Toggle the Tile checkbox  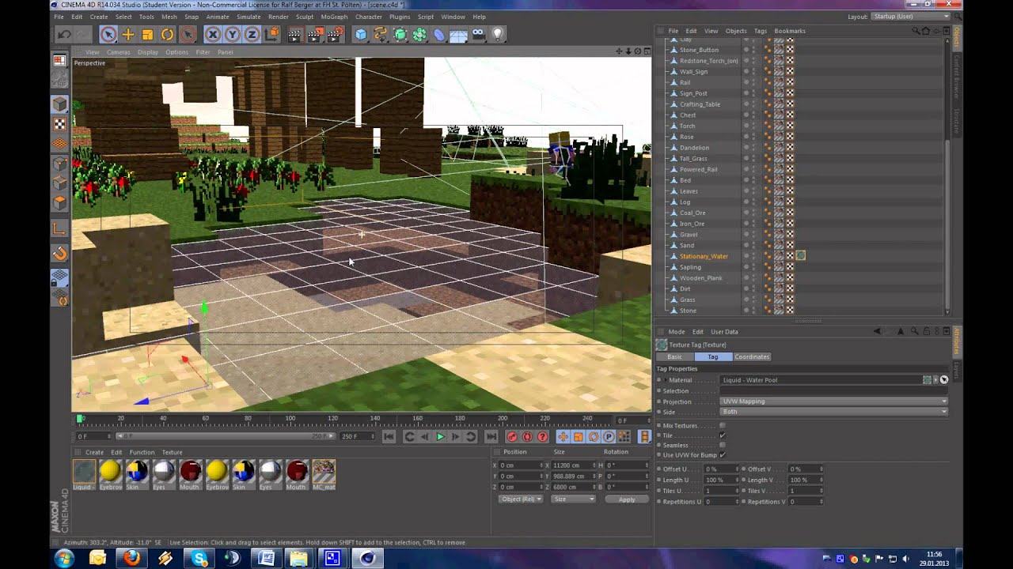[723, 435]
